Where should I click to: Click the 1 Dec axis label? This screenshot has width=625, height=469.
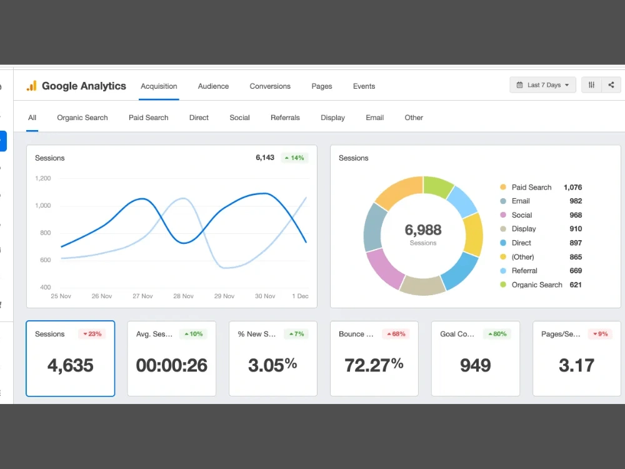click(300, 296)
